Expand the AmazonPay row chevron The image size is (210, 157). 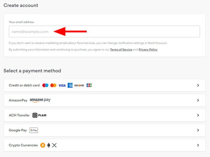(x=198, y=100)
